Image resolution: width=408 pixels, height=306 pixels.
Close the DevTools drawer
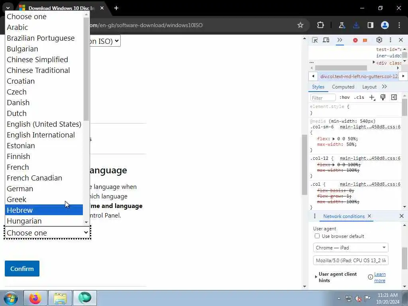402,216
